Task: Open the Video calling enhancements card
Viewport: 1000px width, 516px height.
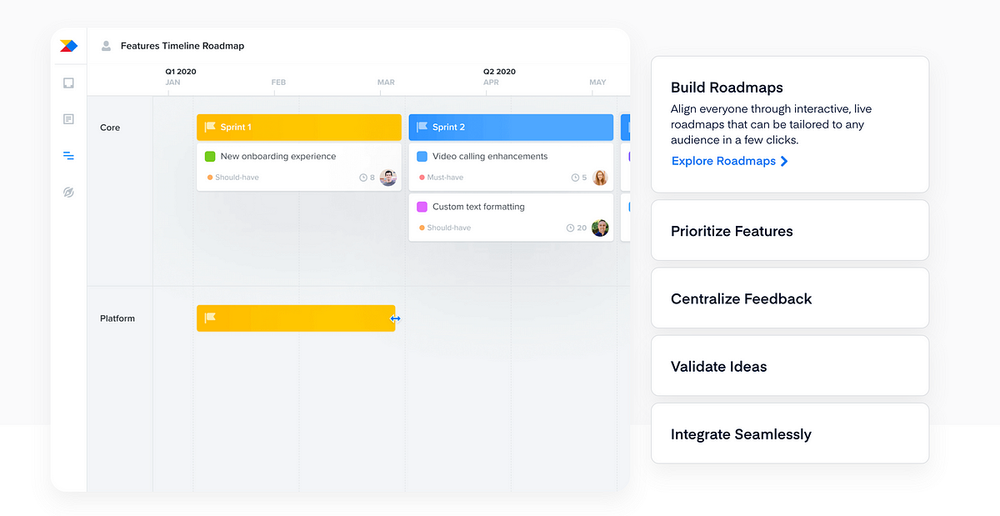Action: (x=511, y=167)
